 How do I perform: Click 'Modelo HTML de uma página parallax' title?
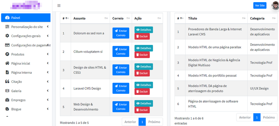point(215,47)
